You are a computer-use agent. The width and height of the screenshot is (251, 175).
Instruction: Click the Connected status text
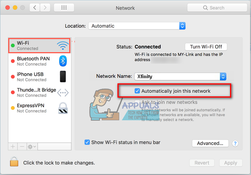148,47
